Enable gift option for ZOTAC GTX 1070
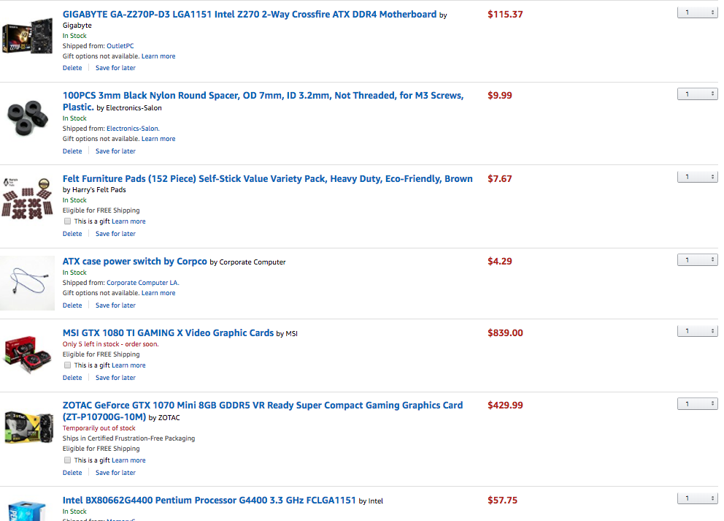 68,460
